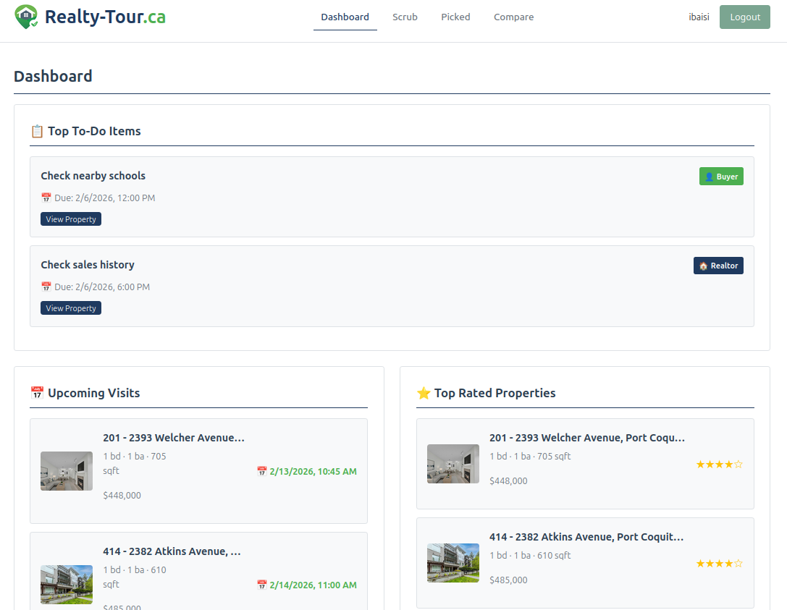Click calendar icon next to 2/14/2026 visit date
Viewport: 787px width, 610px height.
(x=262, y=585)
